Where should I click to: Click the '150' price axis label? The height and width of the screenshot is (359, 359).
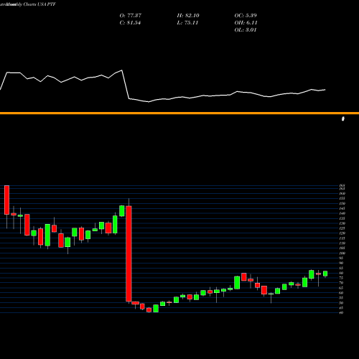coord(342,203)
